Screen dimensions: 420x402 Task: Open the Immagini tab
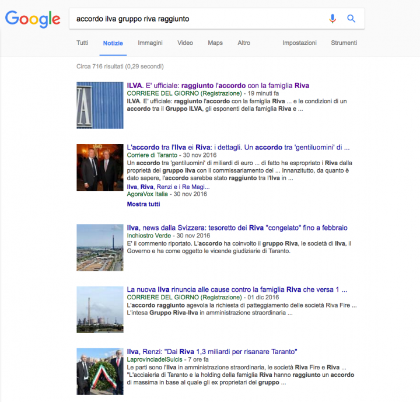point(150,43)
